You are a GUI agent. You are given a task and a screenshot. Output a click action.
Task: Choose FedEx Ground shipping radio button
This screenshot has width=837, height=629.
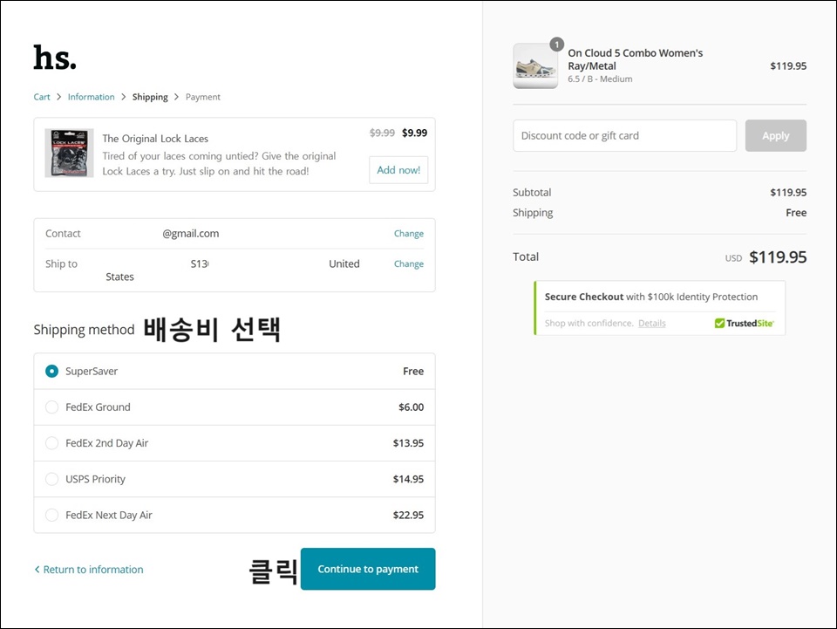point(51,407)
